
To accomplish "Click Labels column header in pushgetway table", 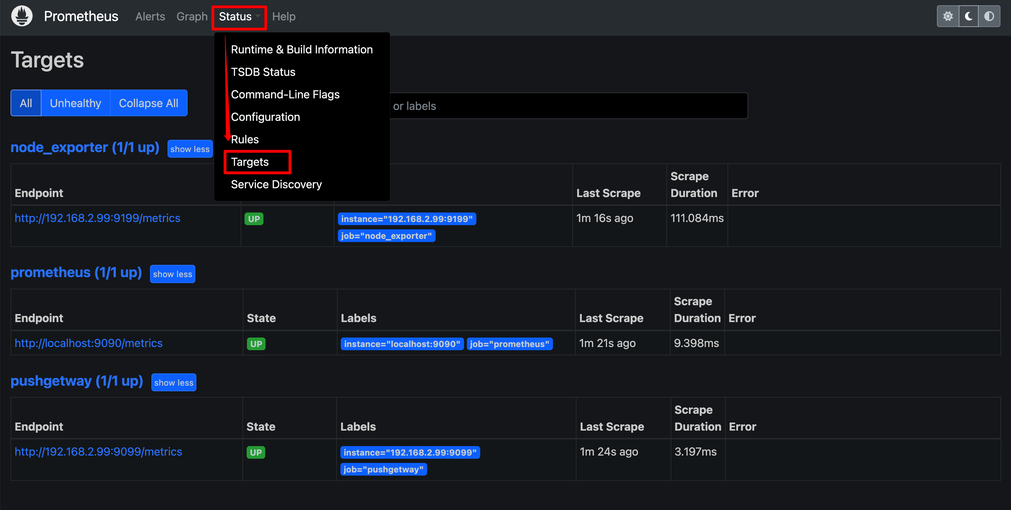I will 358,427.
